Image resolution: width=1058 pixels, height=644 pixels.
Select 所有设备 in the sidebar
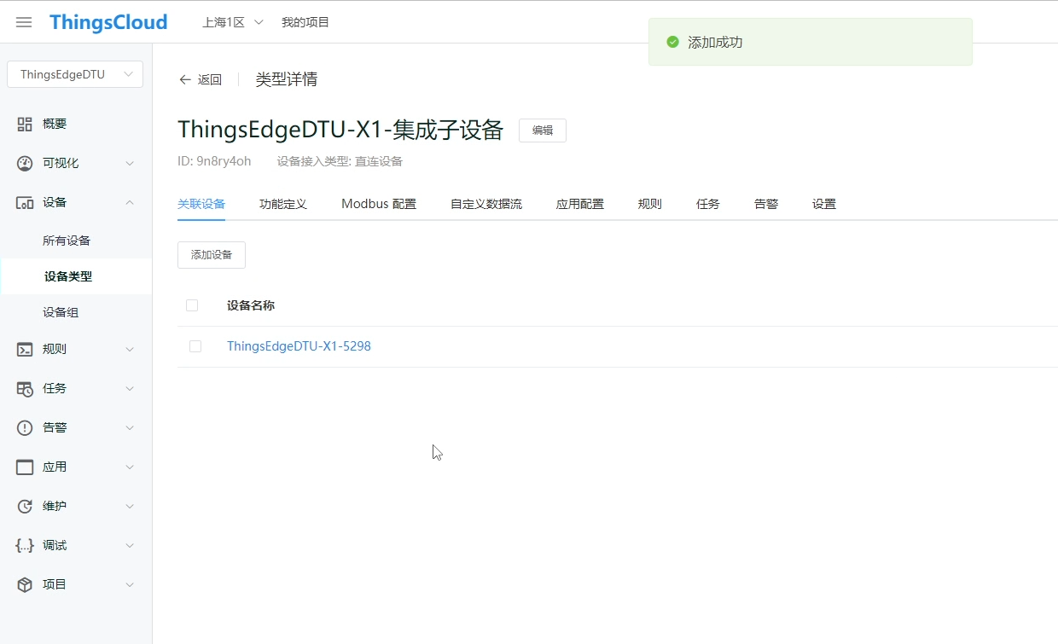pos(67,241)
